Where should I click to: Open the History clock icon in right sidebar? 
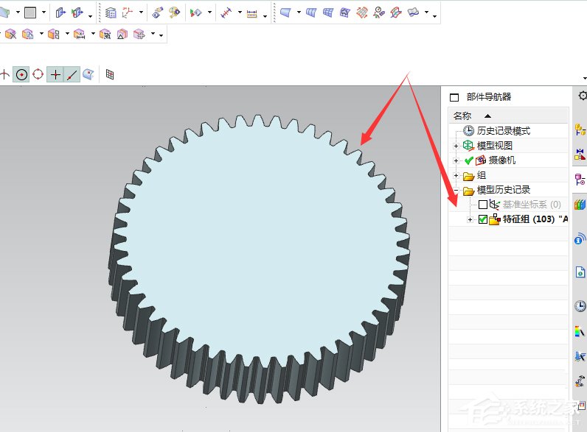point(580,306)
